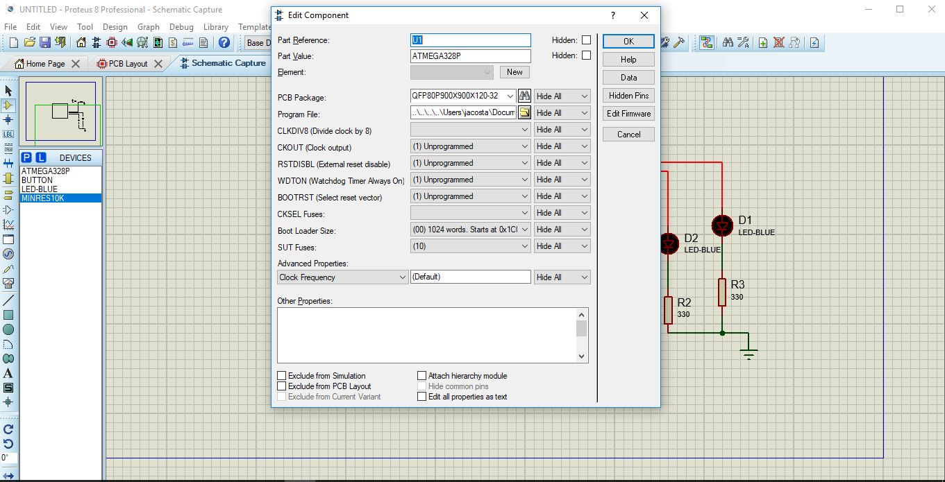The height and width of the screenshot is (482, 945).
Task: Open Advanced Properties Clock Frequency dropdown
Action: click(343, 277)
